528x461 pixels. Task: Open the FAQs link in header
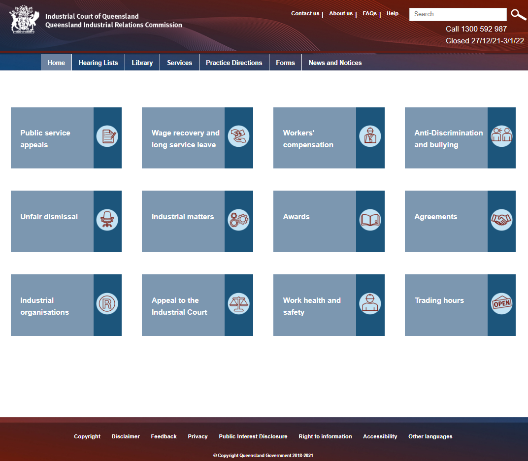tap(369, 14)
